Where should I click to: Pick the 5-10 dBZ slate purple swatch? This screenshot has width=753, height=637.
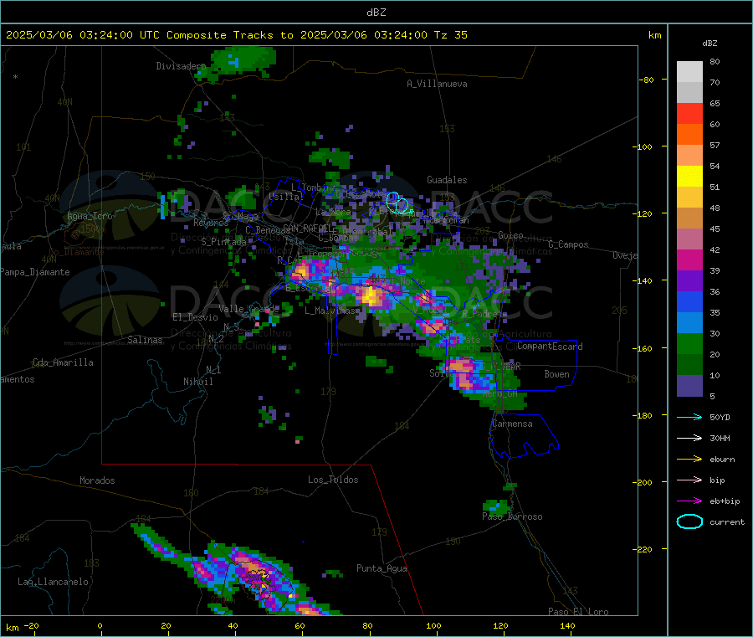(689, 386)
